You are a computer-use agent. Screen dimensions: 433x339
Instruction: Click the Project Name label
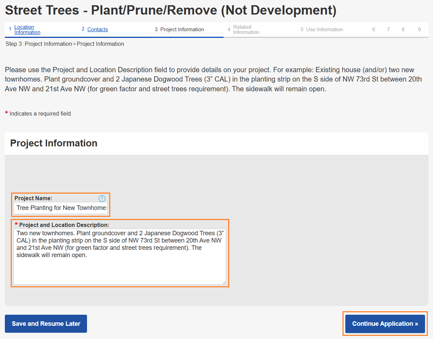click(33, 198)
